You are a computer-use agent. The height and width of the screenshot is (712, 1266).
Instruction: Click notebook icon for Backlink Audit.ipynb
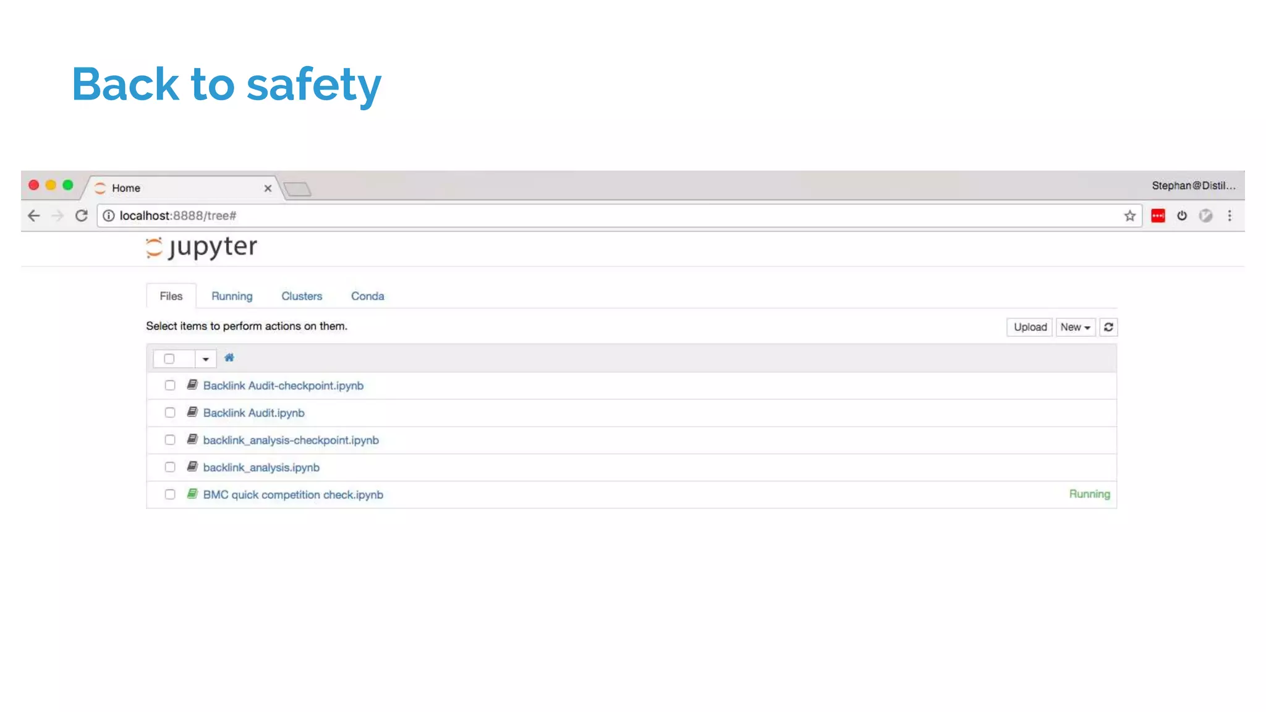[192, 412]
